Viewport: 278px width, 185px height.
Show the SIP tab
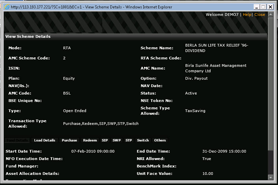(105, 140)
